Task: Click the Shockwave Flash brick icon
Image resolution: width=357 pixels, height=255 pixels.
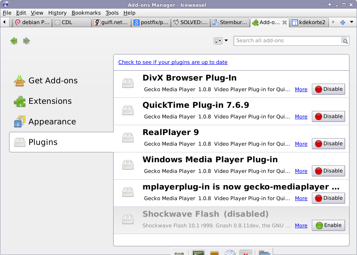Action: click(x=128, y=219)
